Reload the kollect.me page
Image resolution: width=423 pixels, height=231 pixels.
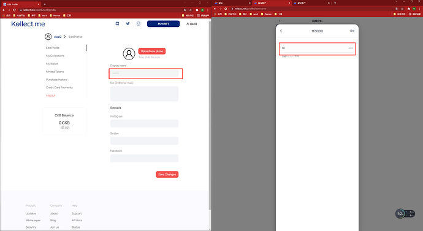(14, 10)
